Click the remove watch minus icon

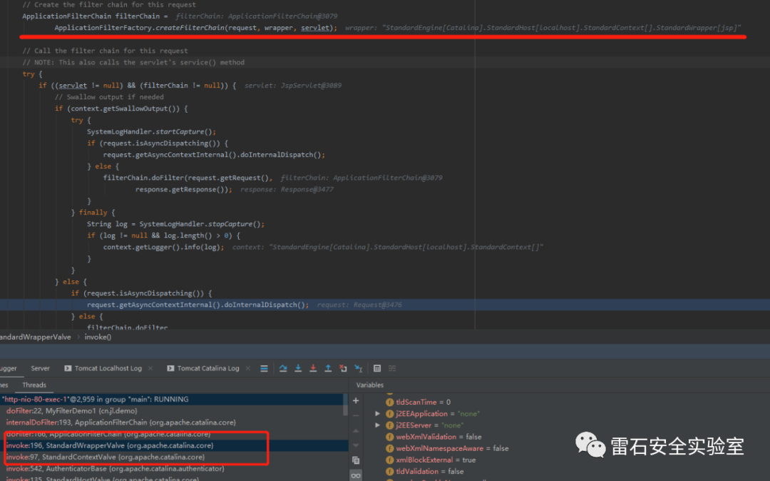click(356, 415)
